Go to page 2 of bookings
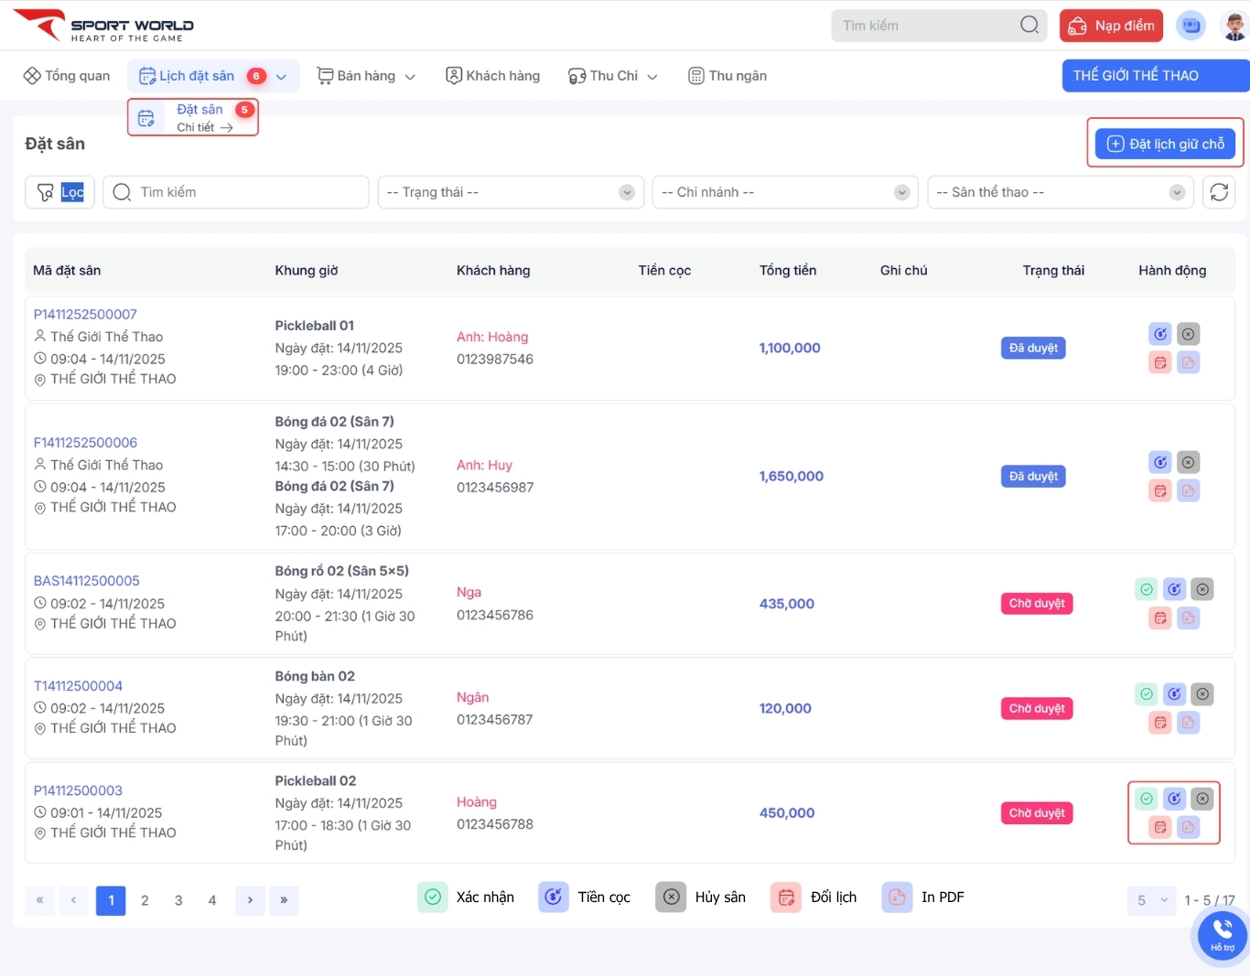This screenshot has height=978, width=1250. 145,900
